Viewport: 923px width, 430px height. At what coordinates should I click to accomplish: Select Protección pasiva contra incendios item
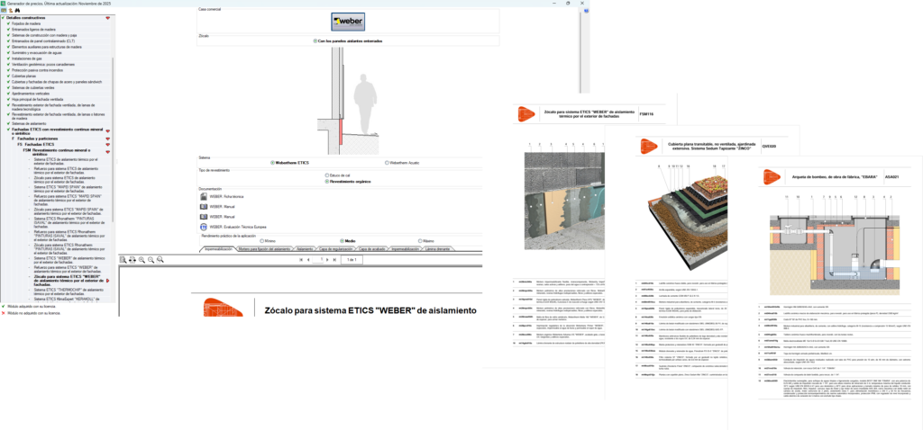click(x=39, y=70)
